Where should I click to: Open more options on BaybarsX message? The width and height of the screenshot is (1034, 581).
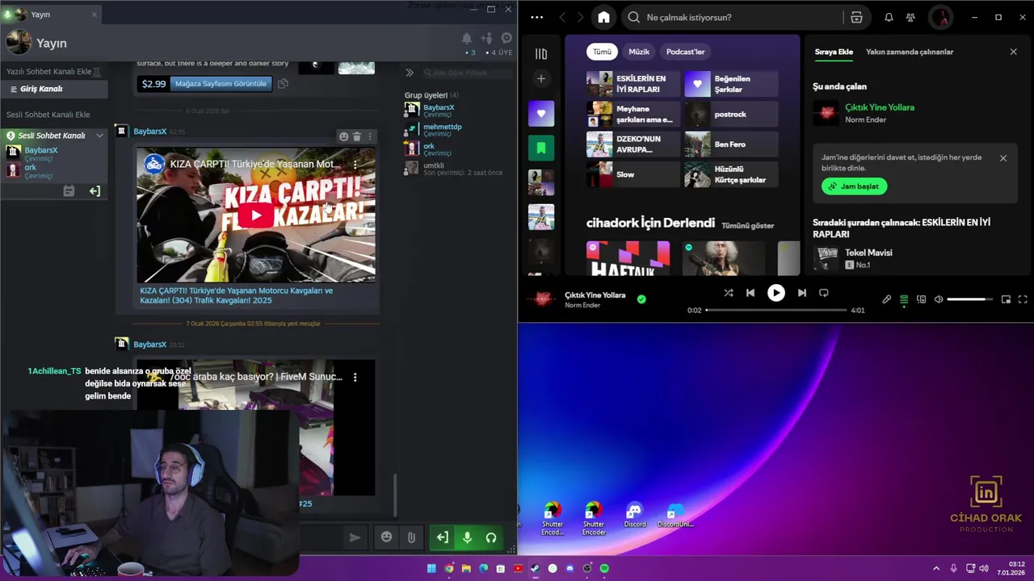point(370,137)
